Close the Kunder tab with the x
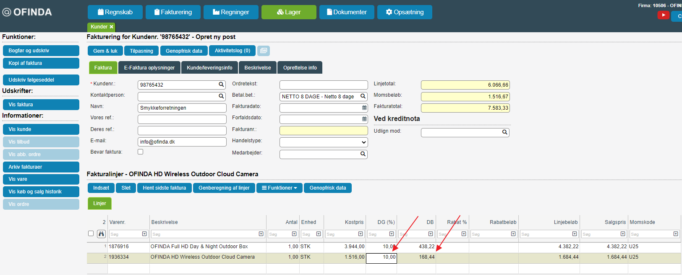Viewport: 682px width, 275px height. tap(111, 27)
